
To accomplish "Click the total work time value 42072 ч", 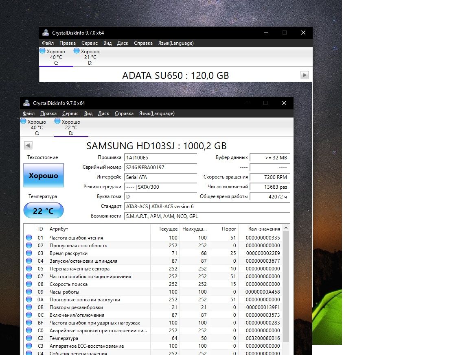I will (270, 197).
